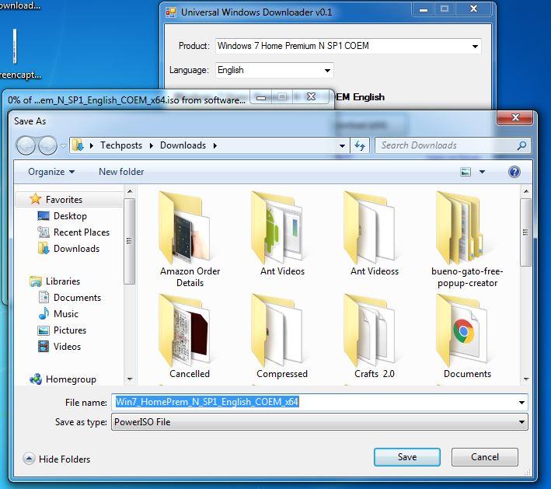The image size is (551, 489).
Task: Click the file list vertical scrollbar thumb
Action: pos(525,232)
